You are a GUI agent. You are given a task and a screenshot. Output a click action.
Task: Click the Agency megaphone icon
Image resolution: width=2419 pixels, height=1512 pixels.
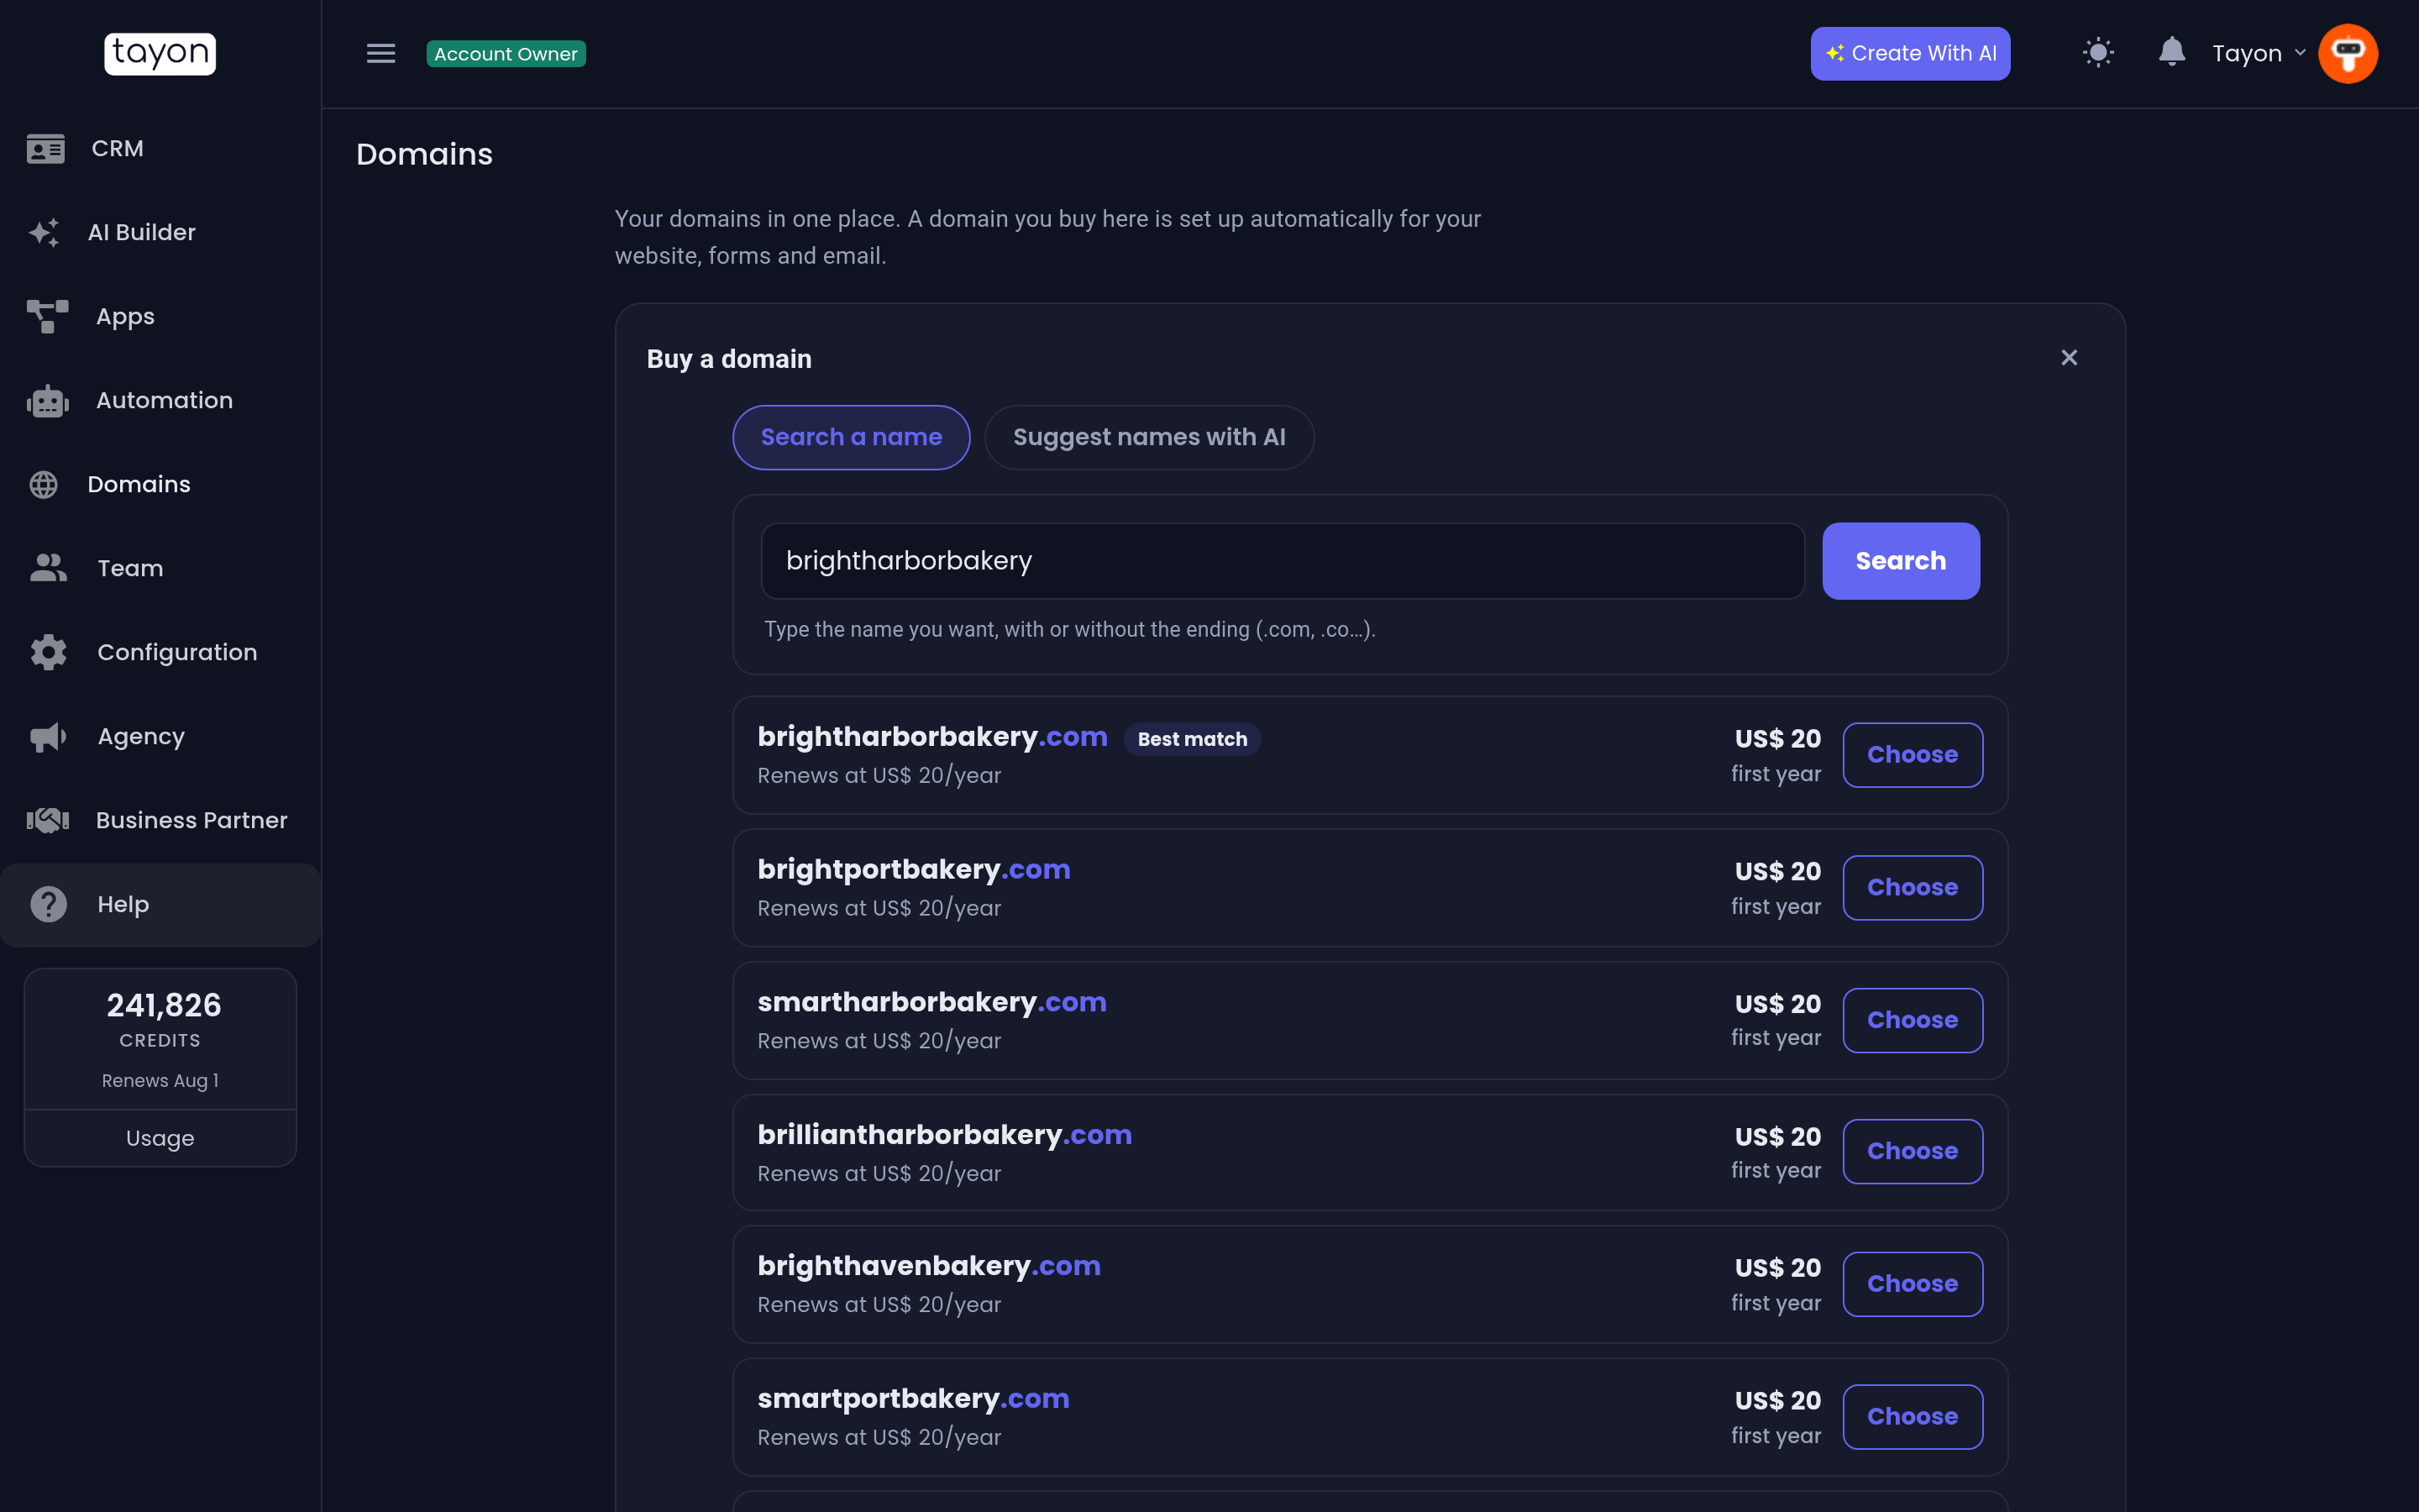(48, 737)
